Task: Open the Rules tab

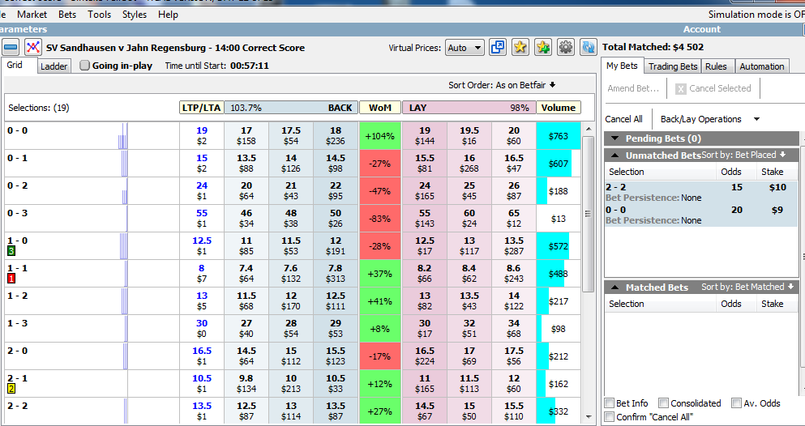Action: (716, 66)
